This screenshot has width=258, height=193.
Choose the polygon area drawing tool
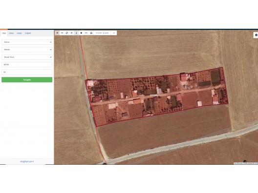[81, 33]
